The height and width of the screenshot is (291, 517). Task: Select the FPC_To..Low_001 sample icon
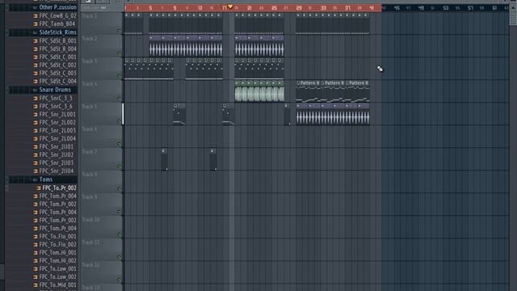click(x=36, y=269)
